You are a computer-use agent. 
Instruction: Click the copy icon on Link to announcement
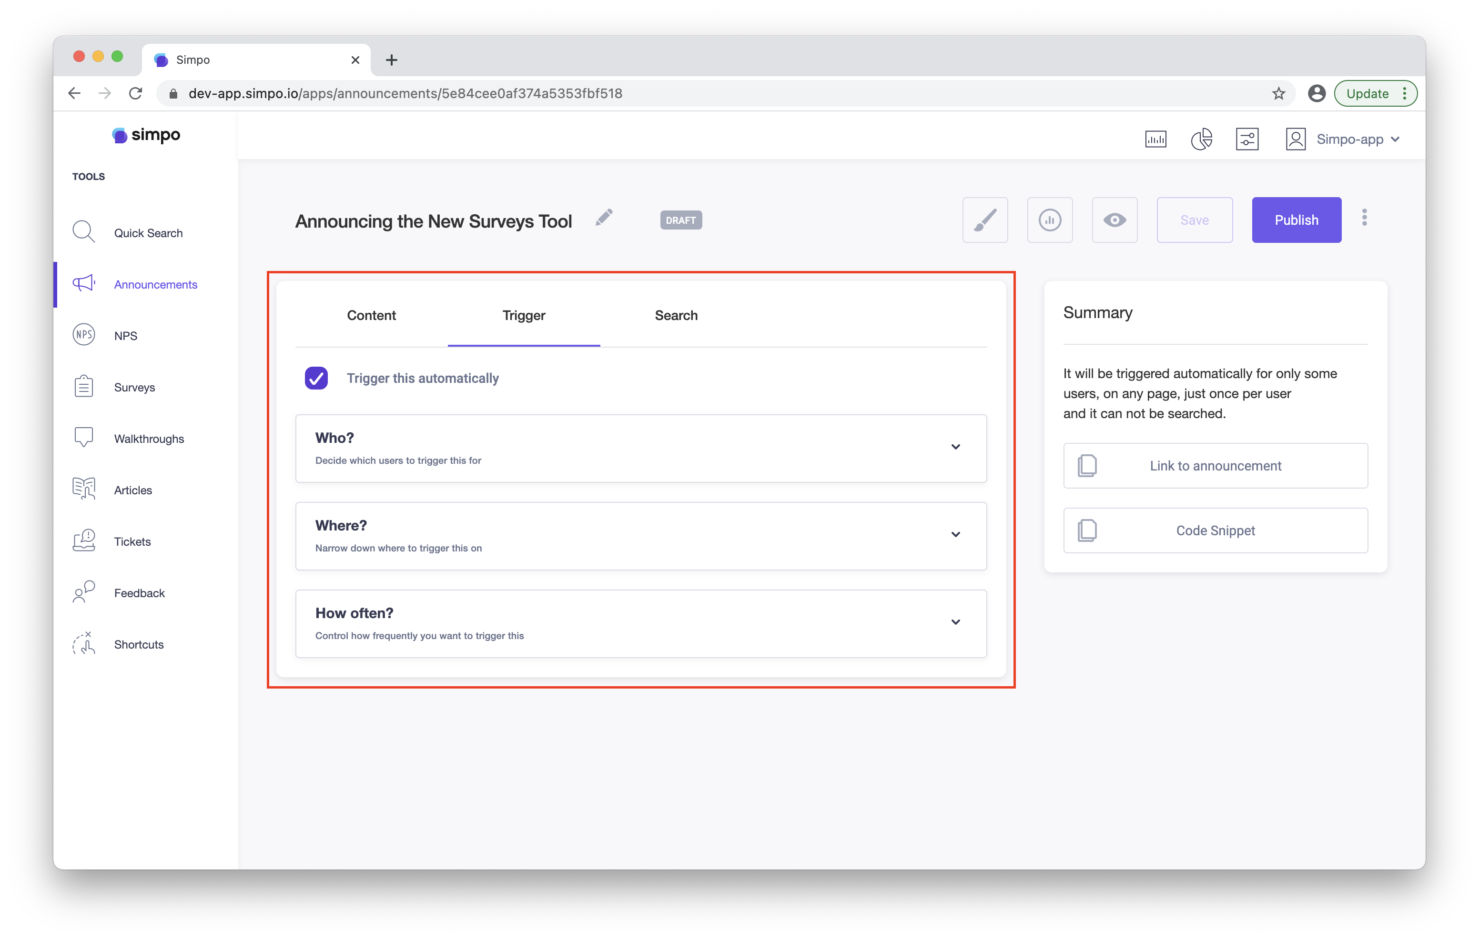1086,465
